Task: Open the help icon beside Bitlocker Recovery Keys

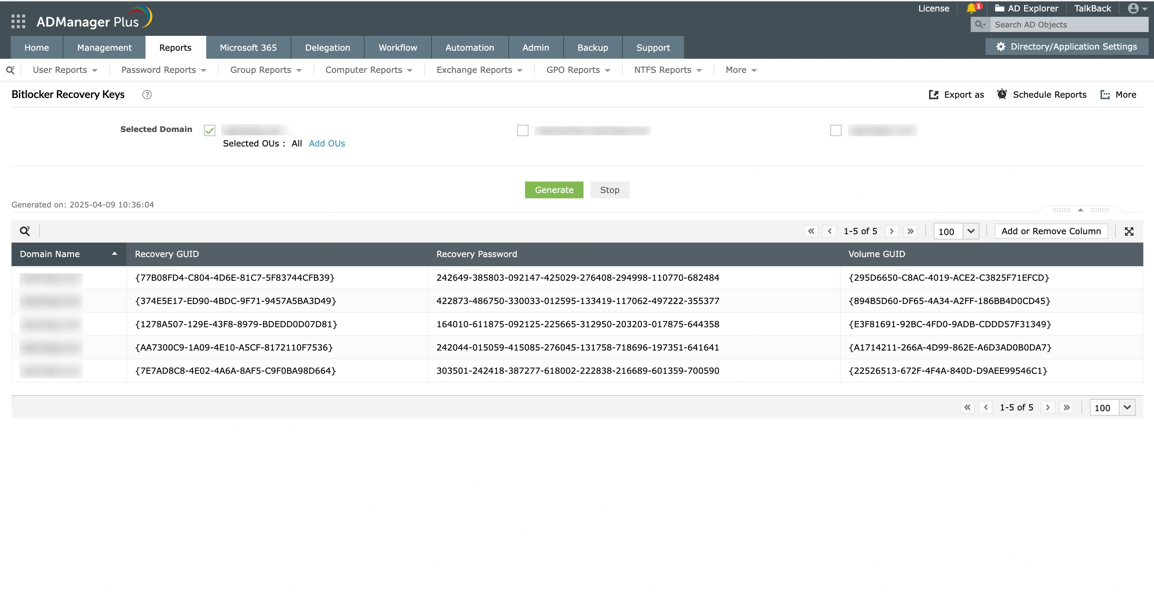Action: tap(147, 94)
